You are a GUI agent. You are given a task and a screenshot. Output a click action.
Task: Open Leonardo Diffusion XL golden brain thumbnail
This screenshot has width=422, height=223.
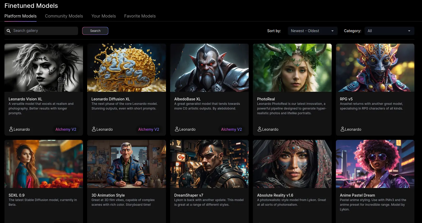pyautogui.click(x=127, y=68)
